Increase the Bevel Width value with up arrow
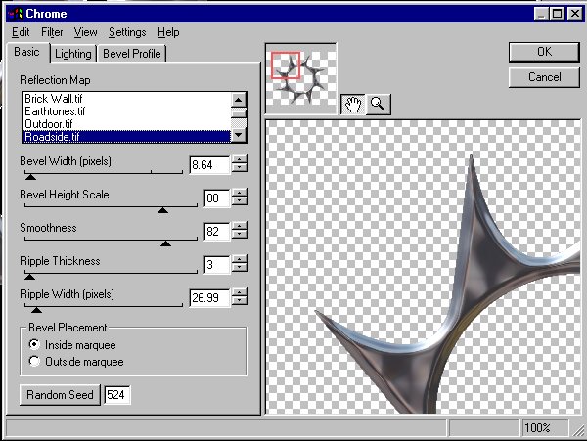 click(x=241, y=159)
